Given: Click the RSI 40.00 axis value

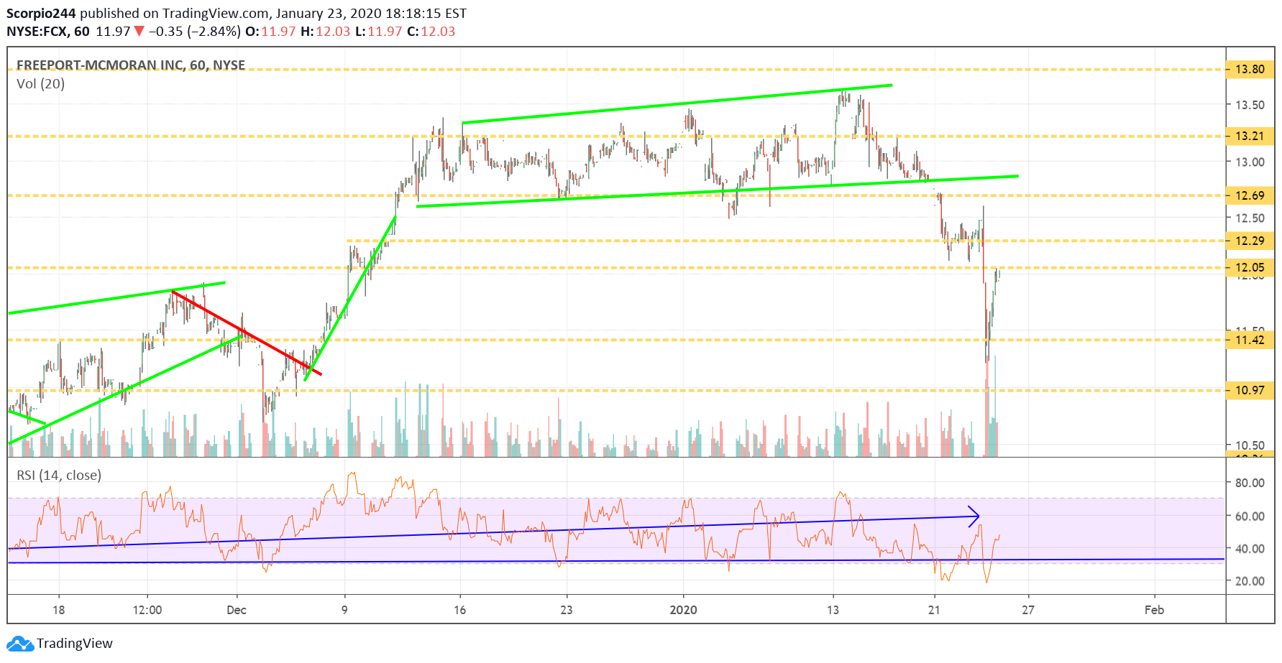Looking at the screenshot, I should pos(1250,549).
